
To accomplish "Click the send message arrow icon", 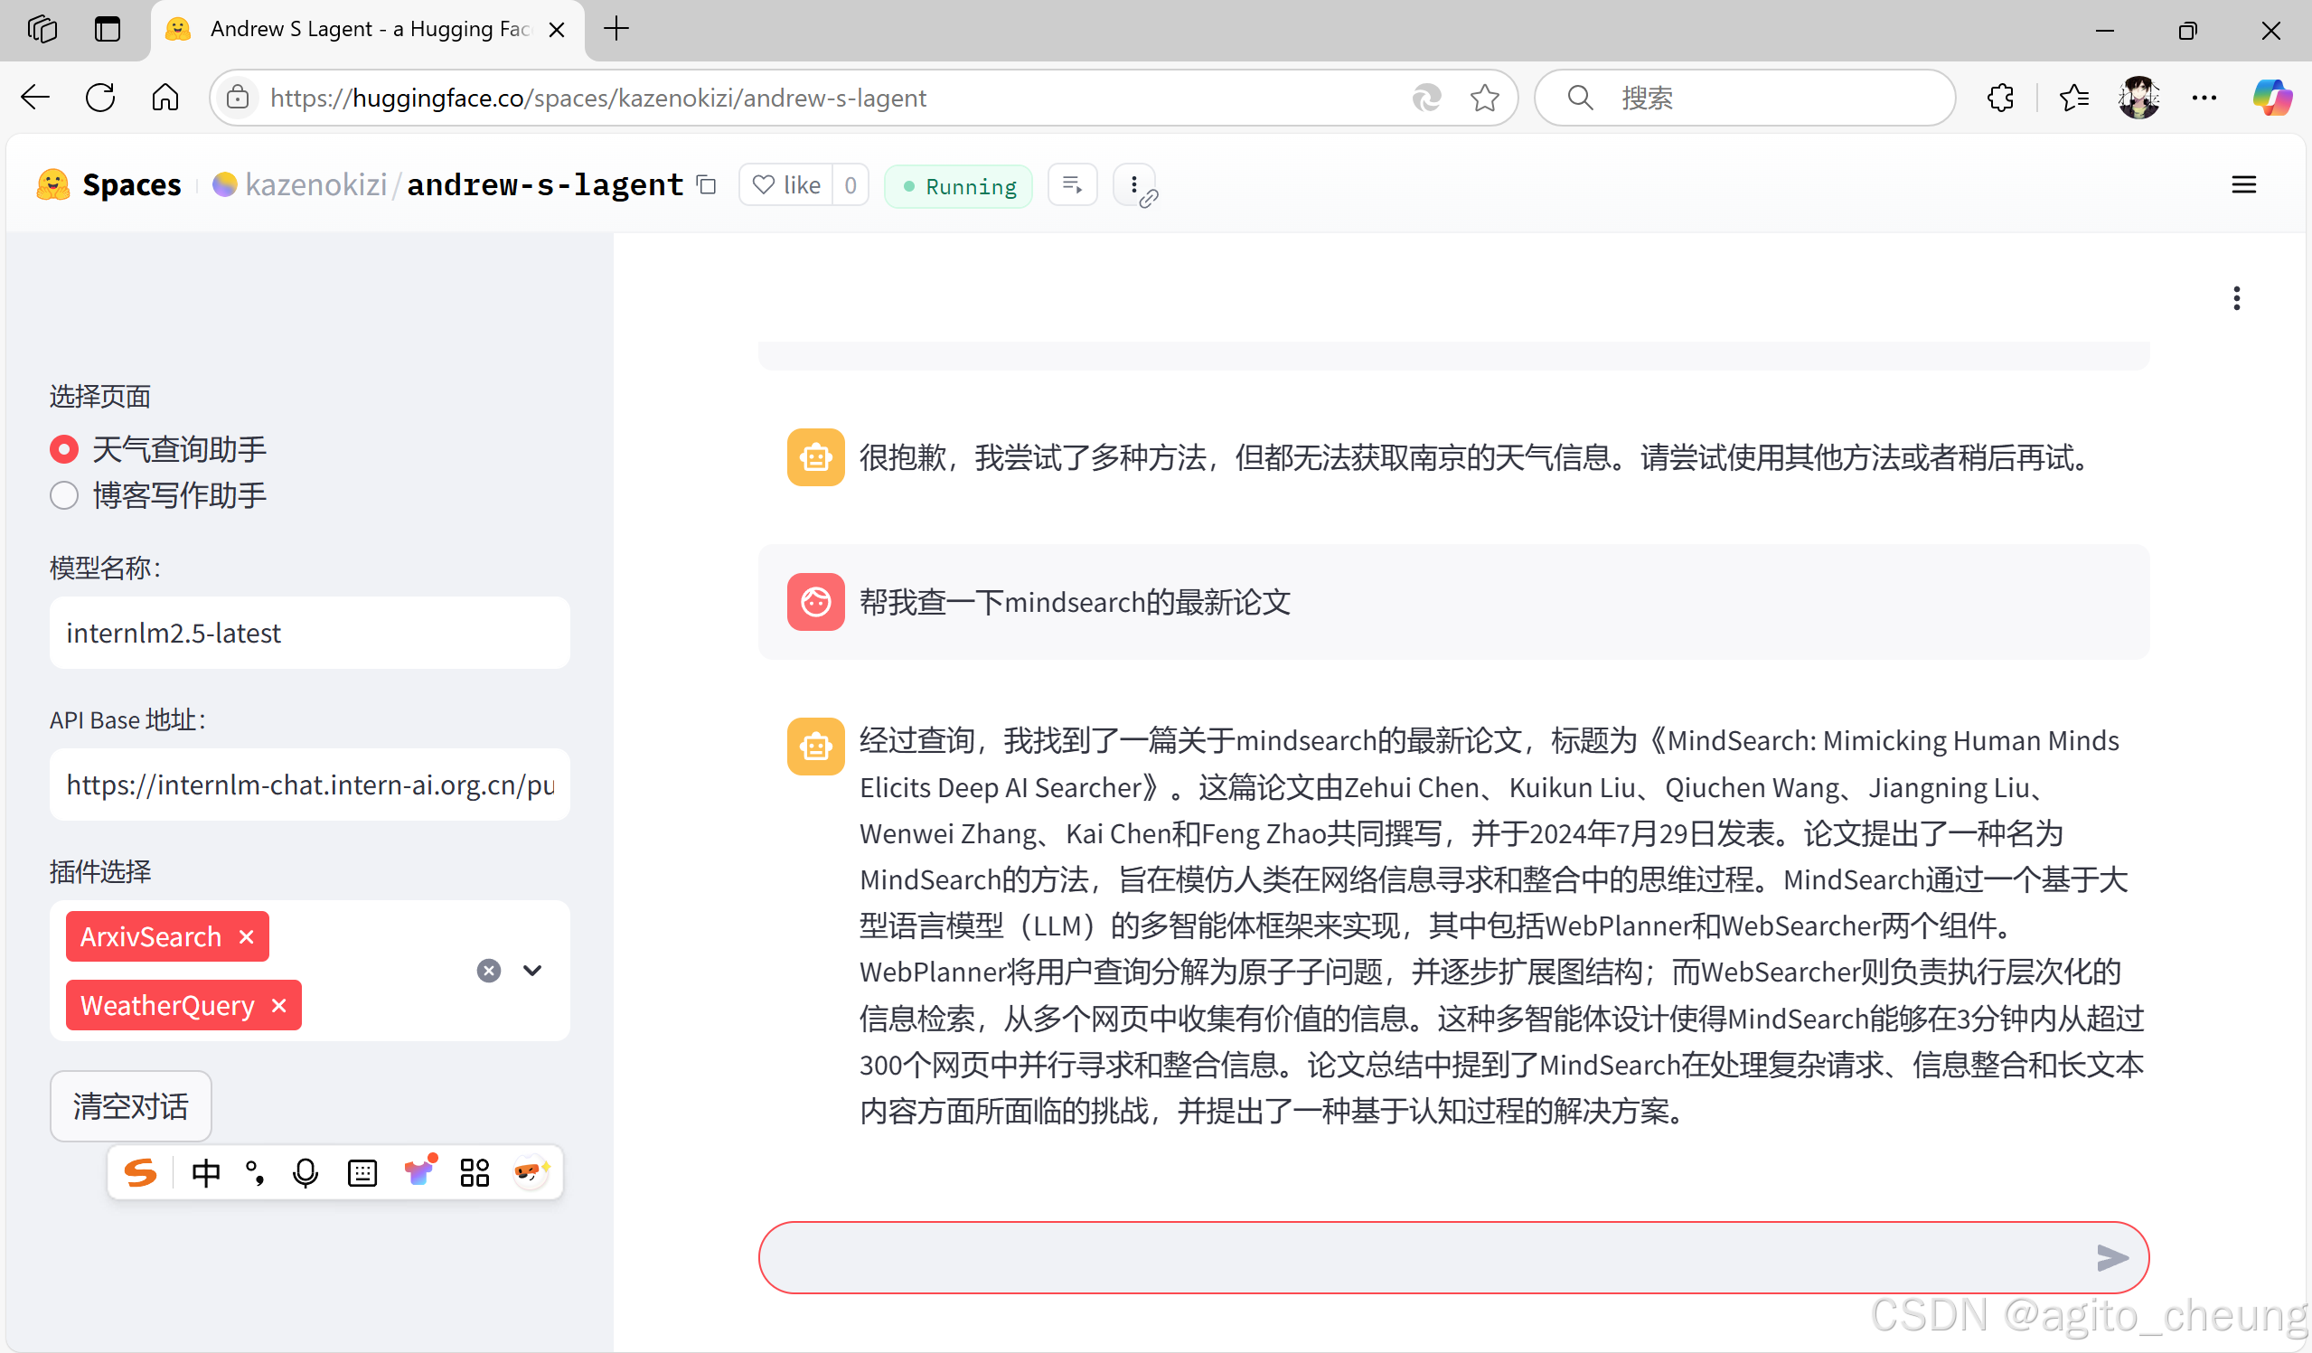I will [2111, 1257].
